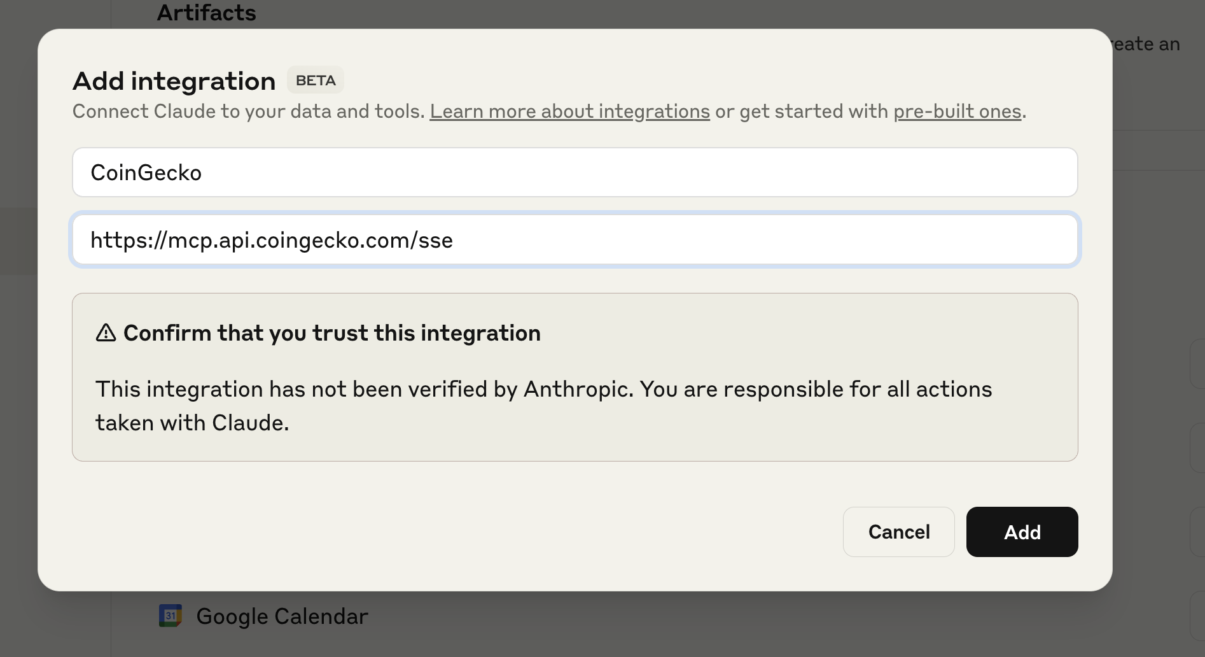The height and width of the screenshot is (657, 1205).
Task: Click the Add integration dialog title
Action: point(174,81)
